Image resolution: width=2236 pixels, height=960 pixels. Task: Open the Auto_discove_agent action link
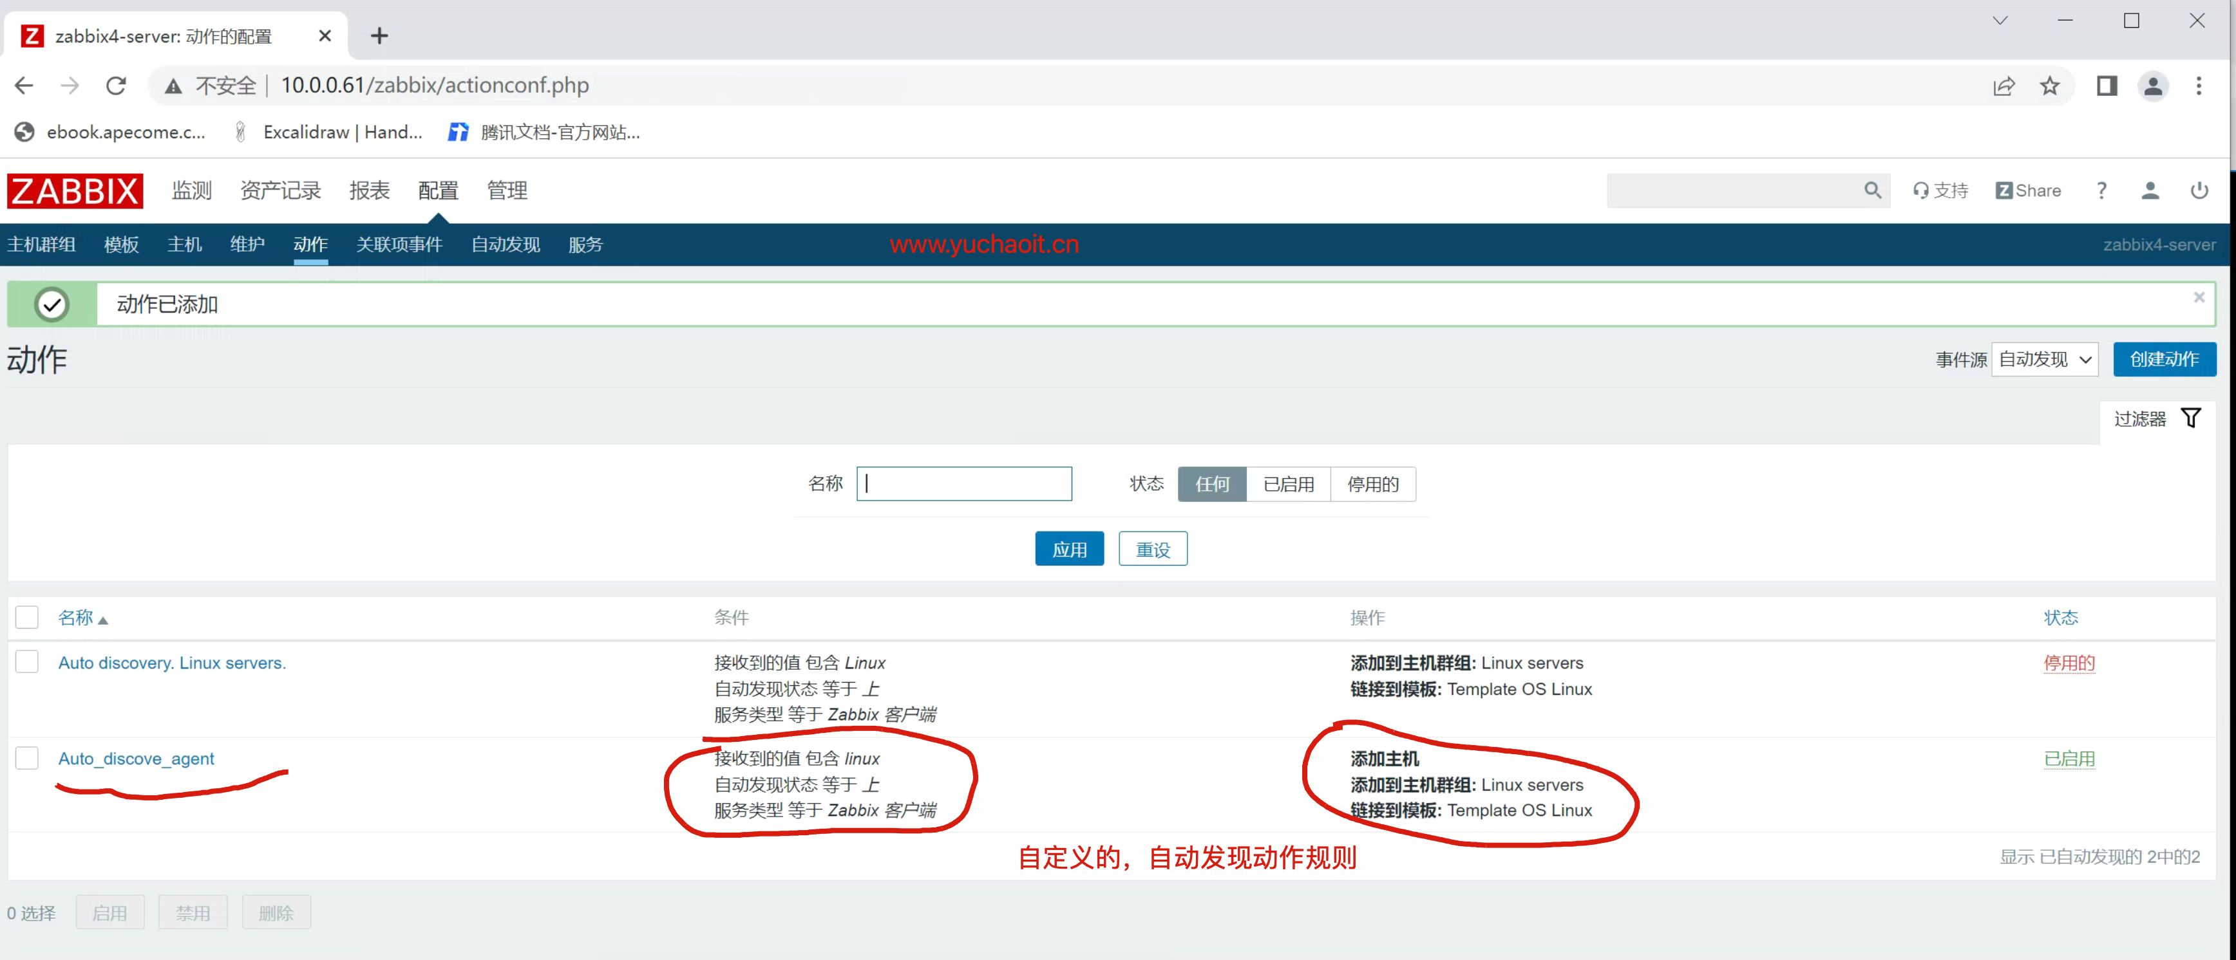[x=137, y=759]
